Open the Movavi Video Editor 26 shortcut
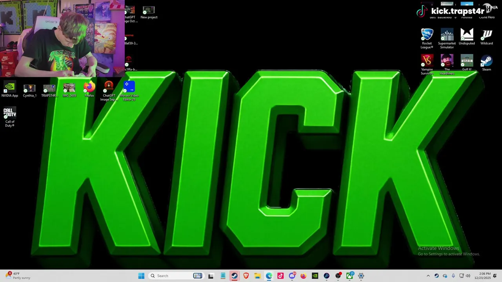This screenshot has width=502, height=282. pos(129,91)
